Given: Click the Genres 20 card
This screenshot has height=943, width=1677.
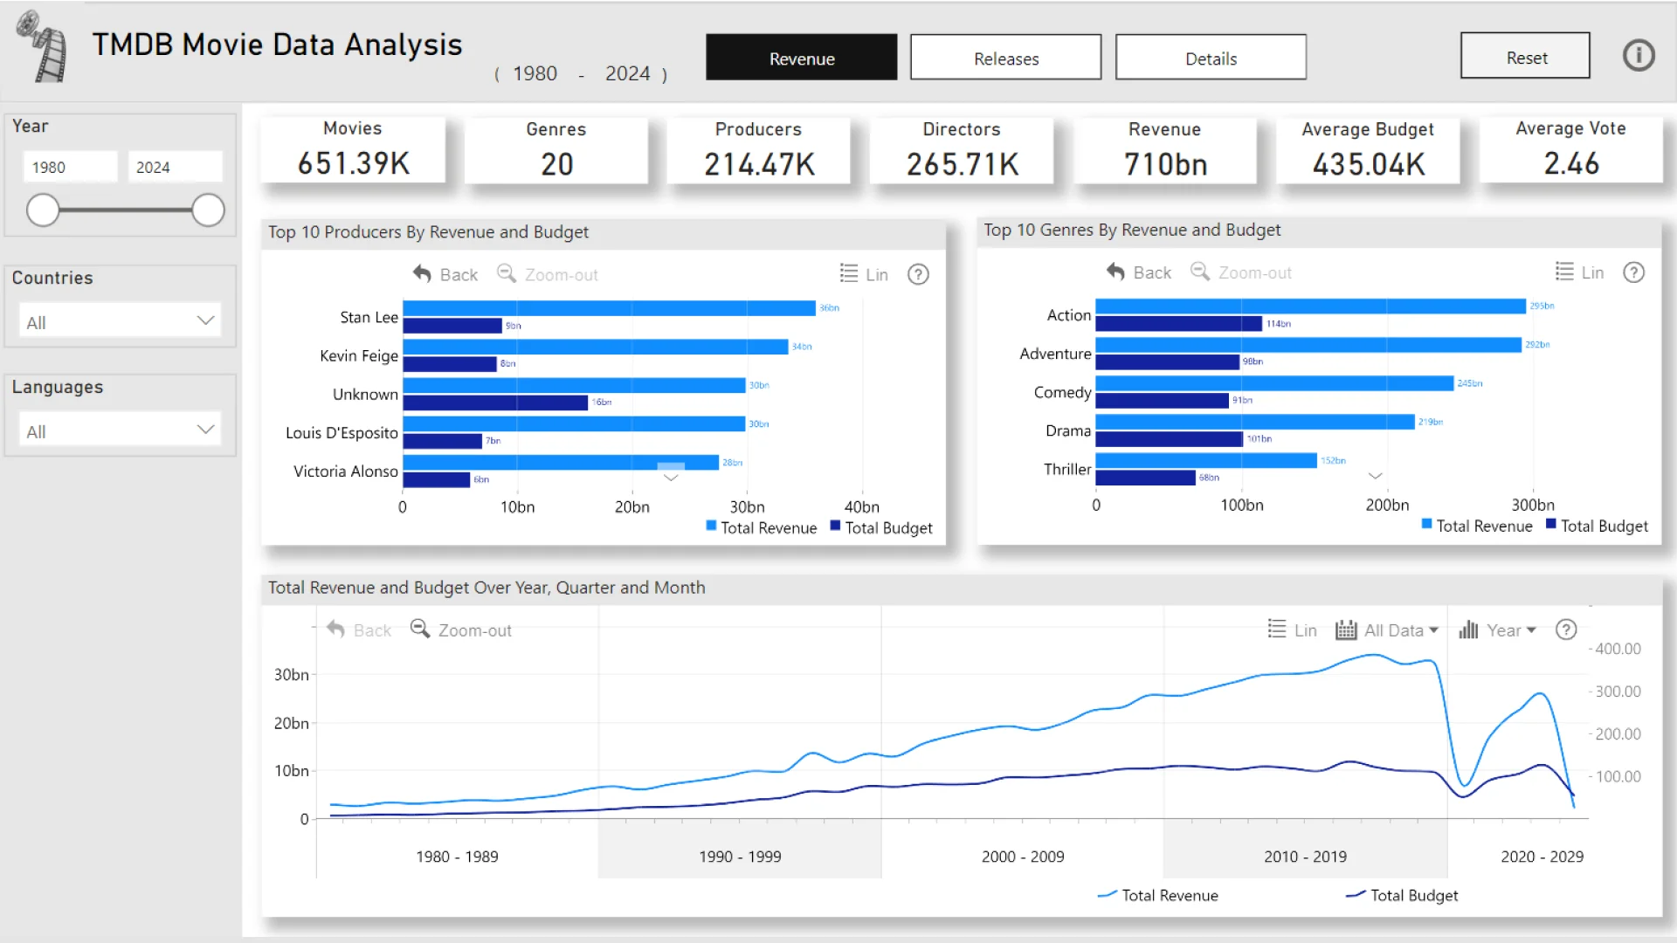Looking at the screenshot, I should click(556, 149).
